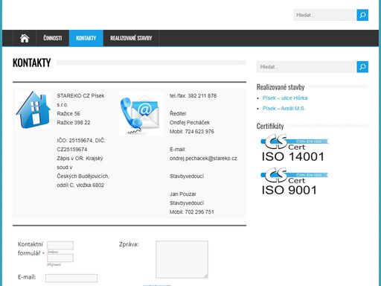This screenshot has width=381, height=286.
Task: Follow the Písek – Areál M.S. link
Action: [x=284, y=109]
